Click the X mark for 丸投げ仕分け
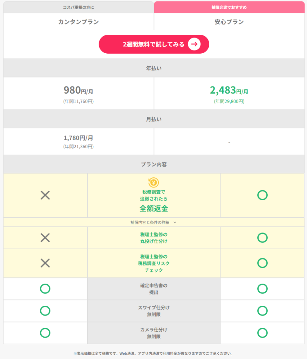This screenshot has height=359, width=307. click(45, 238)
